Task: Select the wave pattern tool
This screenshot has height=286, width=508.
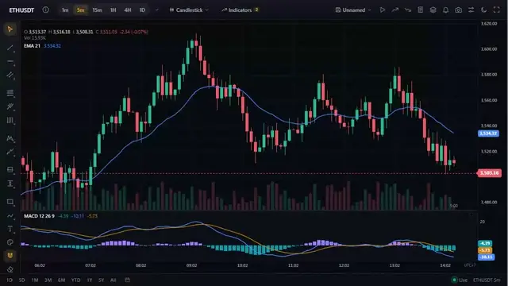Action: pyautogui.click(x=10, y=138)
